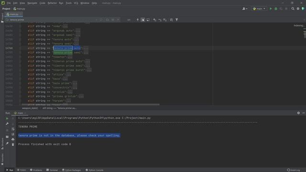The height and width of the screenshot is (172, 306).
Task: Click the editor horizontal scrollbar
Action: pyautogui.click(x=90, y=105)
